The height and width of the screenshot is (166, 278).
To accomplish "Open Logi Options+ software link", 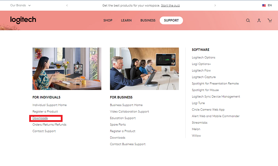I will tap(201, 64).
